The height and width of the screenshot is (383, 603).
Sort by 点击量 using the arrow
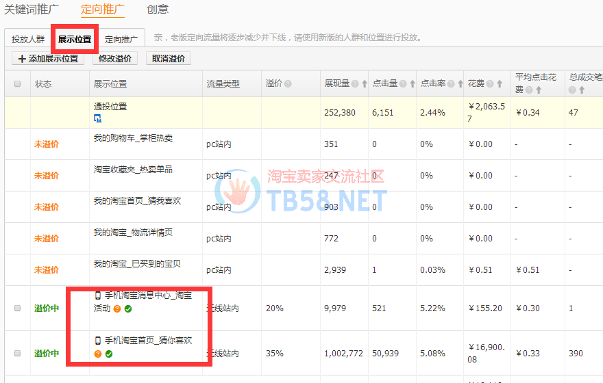coord(412,84)
